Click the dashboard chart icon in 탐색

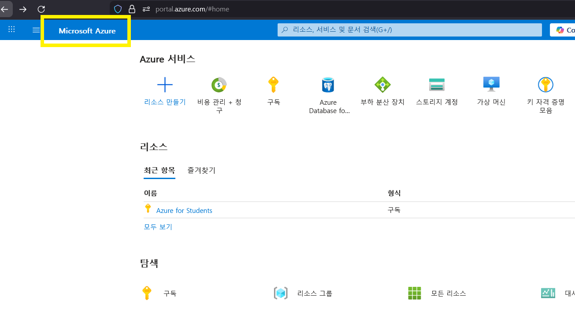(x=548, y=293)
